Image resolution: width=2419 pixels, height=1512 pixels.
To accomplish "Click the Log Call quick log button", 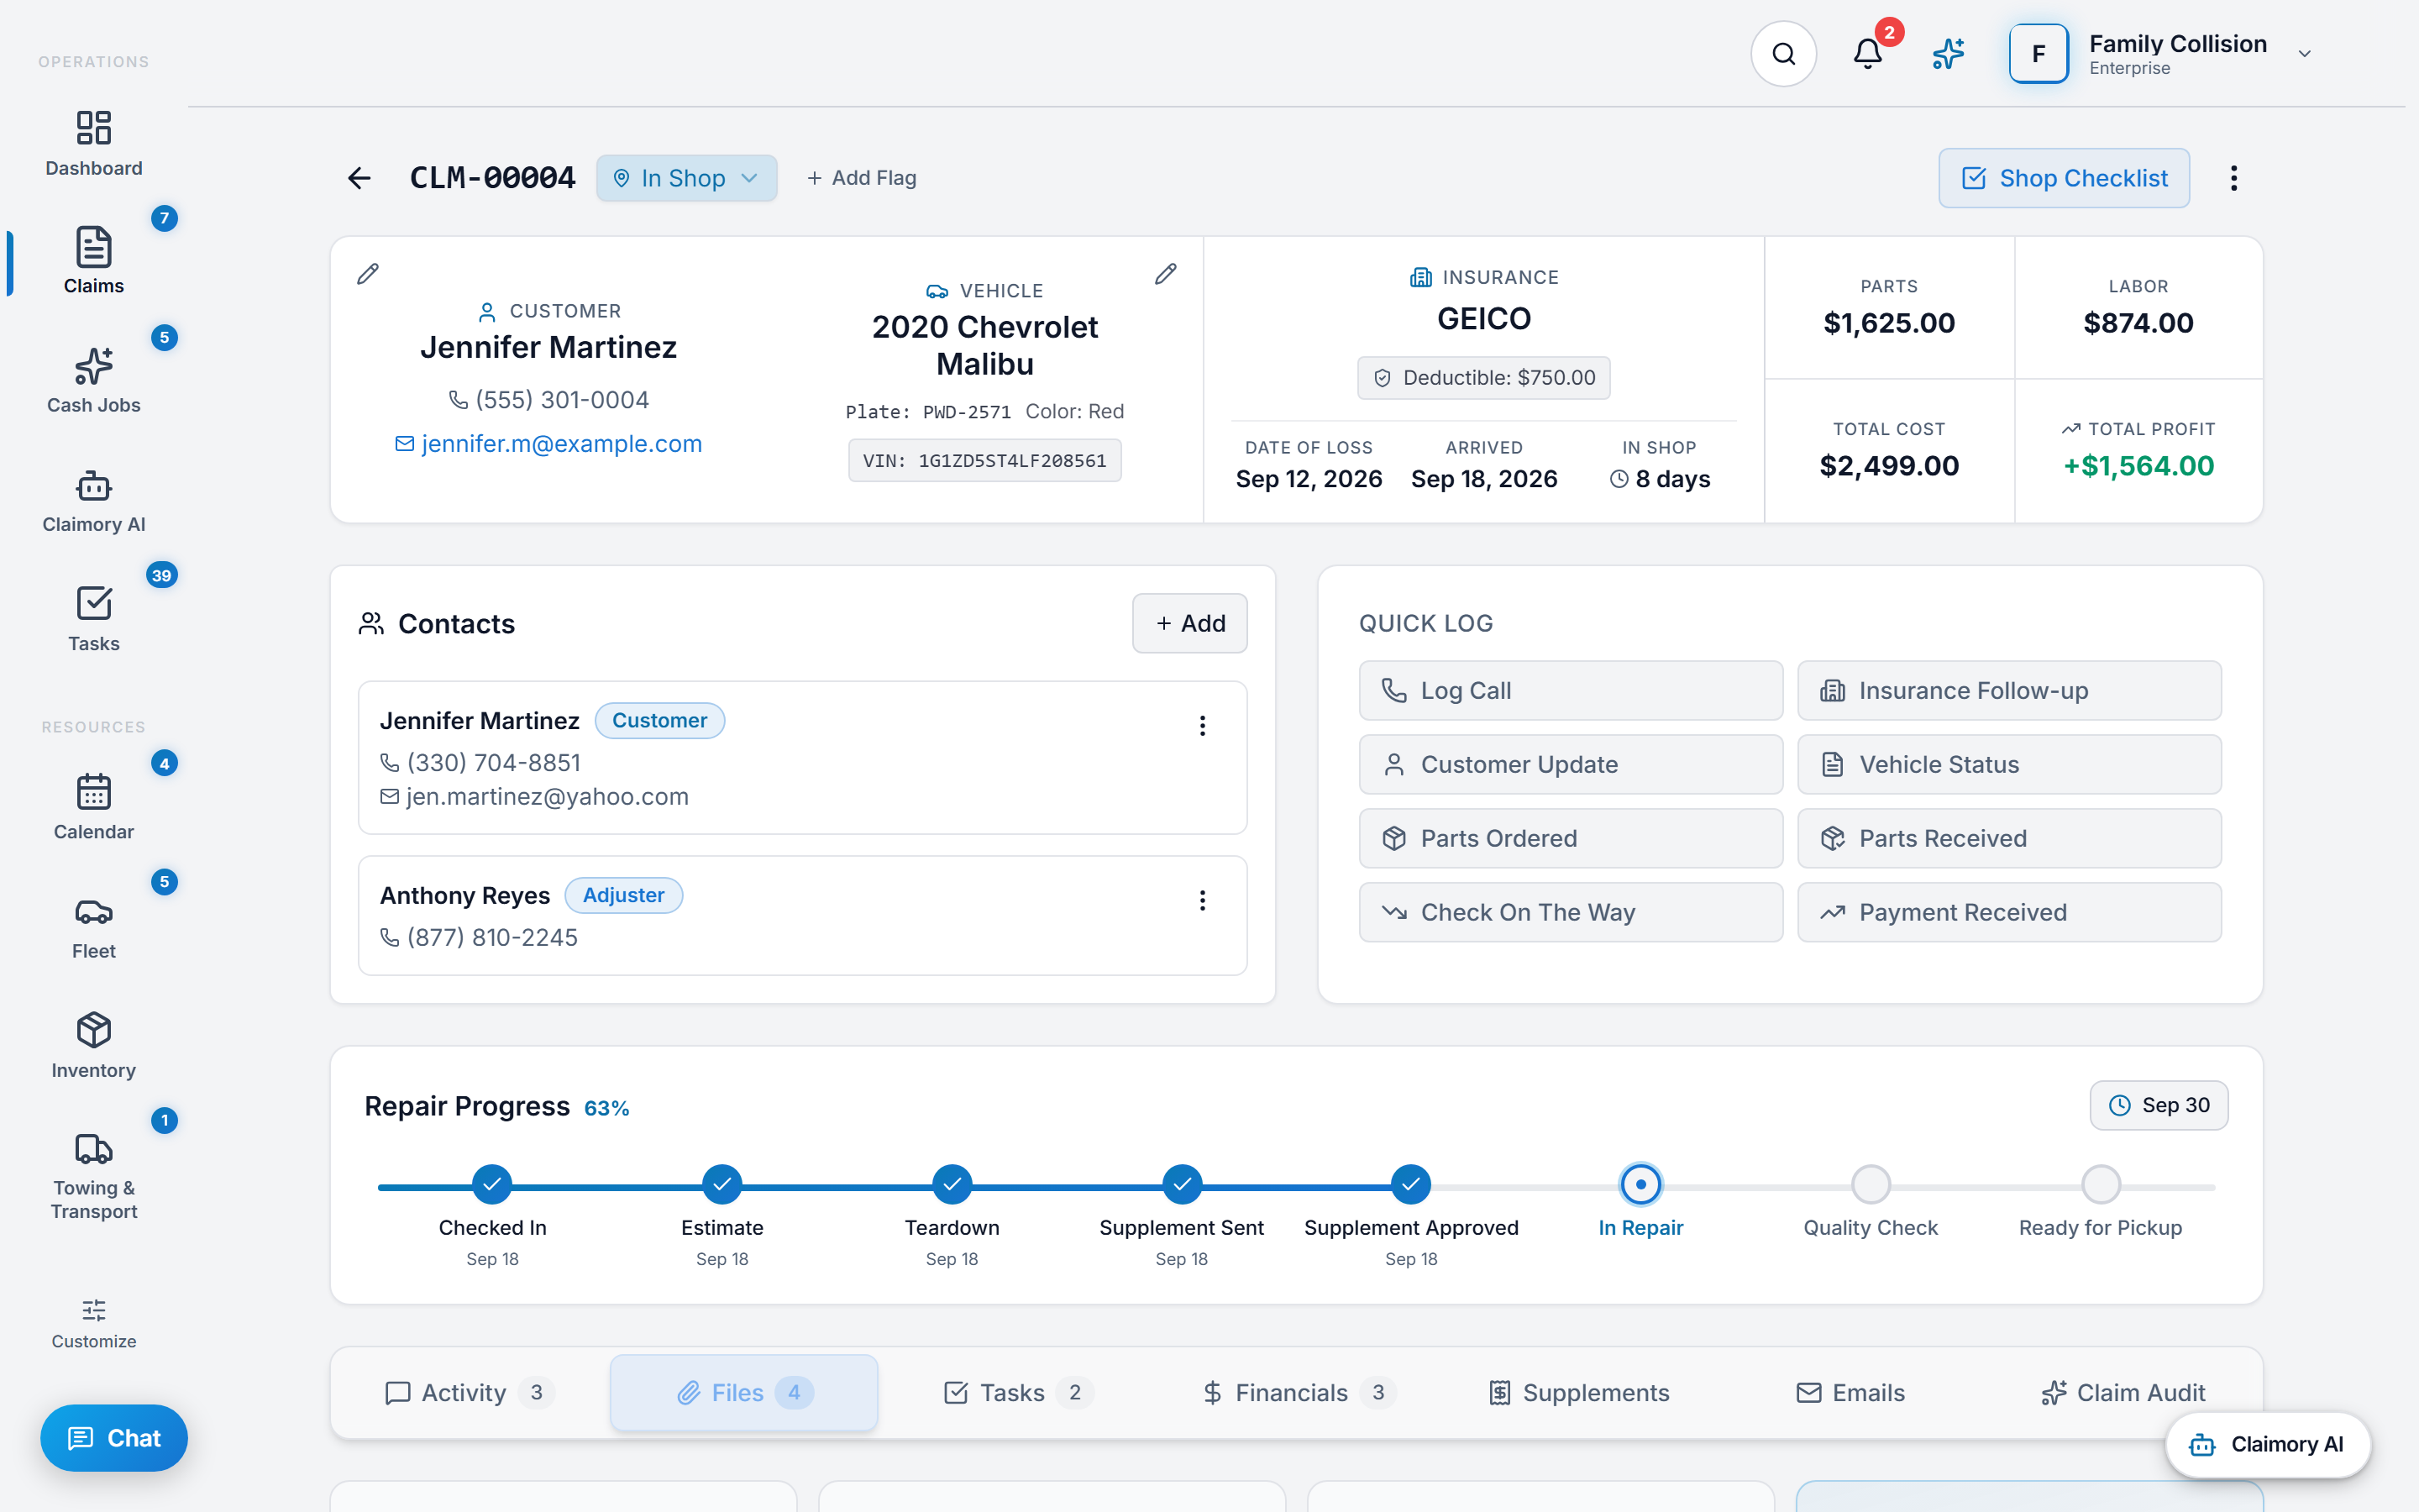I will click(x=1571, y=690).
